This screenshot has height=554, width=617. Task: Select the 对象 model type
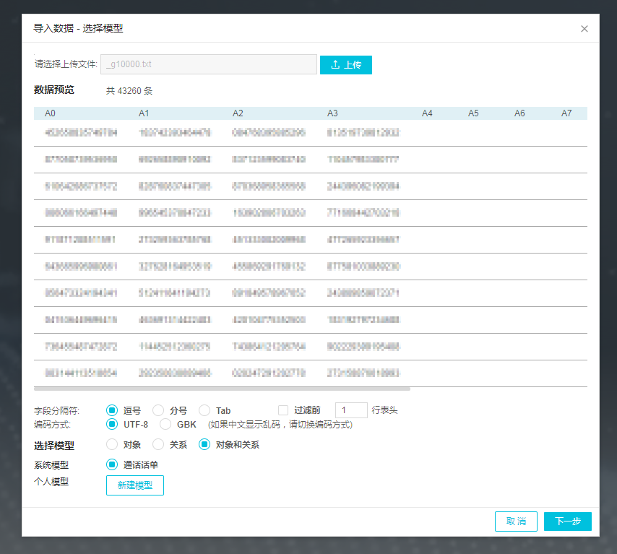(x=112, y=445)
